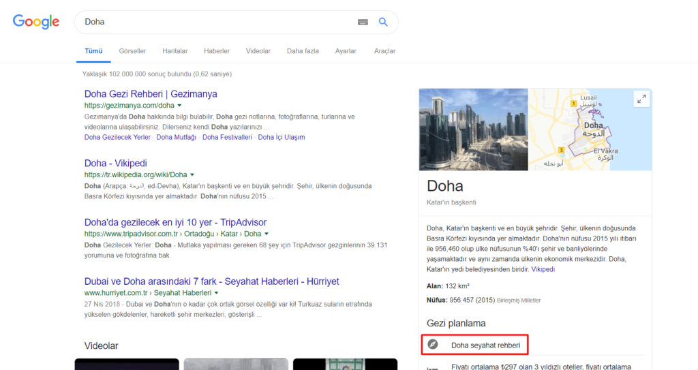Click the https://gezimanya.com/doha URL text
This screenshot has width=698, height=370.
point(129,106)
